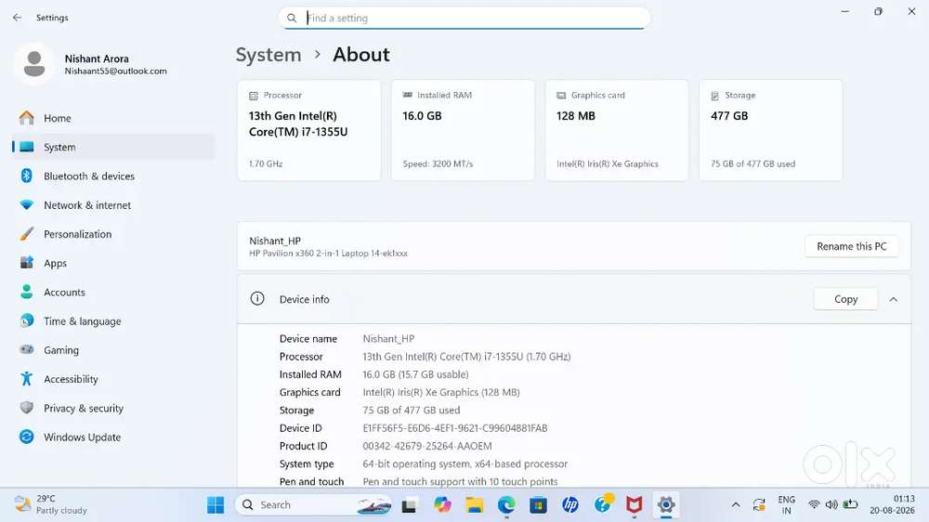
Task: Click the Settings gear taskbar icon
Action: 666,505
